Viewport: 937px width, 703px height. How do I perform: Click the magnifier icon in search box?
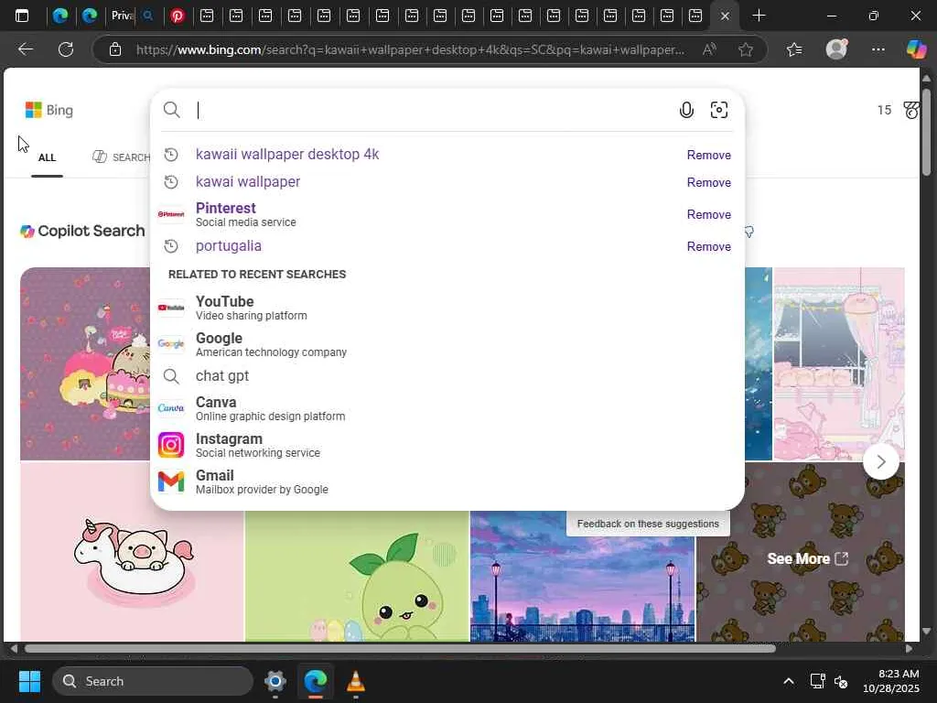click(171, 110)
